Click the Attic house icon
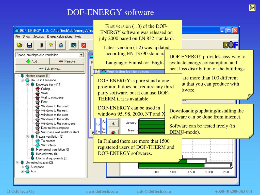Viewport: 260px width, 195px height. coord(27,171)
